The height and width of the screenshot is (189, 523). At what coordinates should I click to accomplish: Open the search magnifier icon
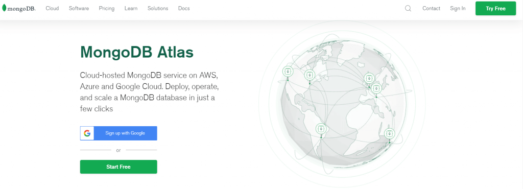click(x=408, y=9)
